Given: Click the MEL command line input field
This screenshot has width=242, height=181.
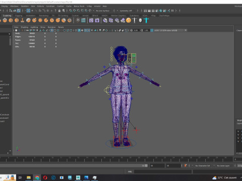Looking at the screenshot, I should tap(163, 171).
